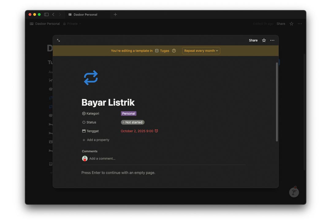Change the Personal category tag

[x=128, y=113]
